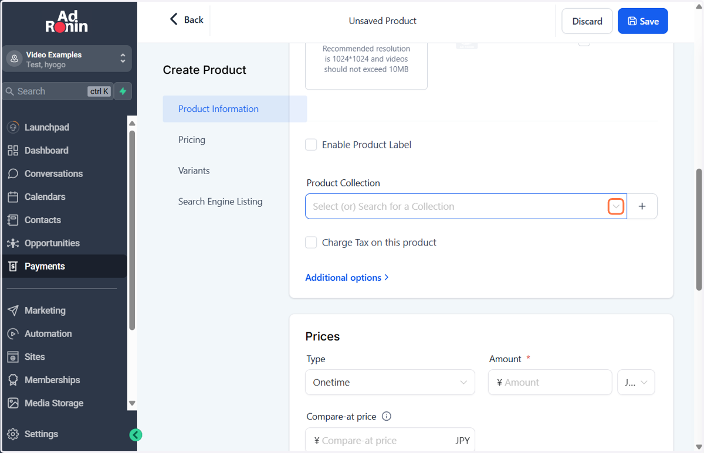Enable the Product Label checkbox
Screen dimensions: 704x453
(311, 145)
